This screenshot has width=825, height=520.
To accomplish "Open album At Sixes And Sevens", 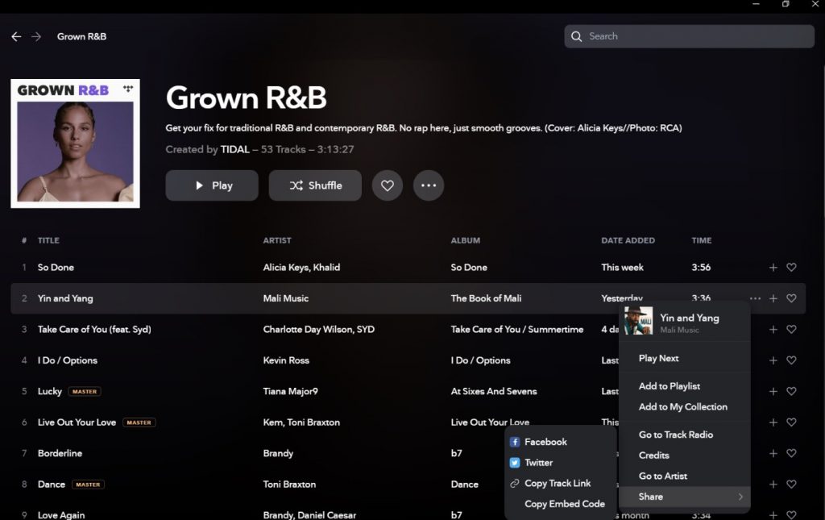I will [x=494, y=392].
